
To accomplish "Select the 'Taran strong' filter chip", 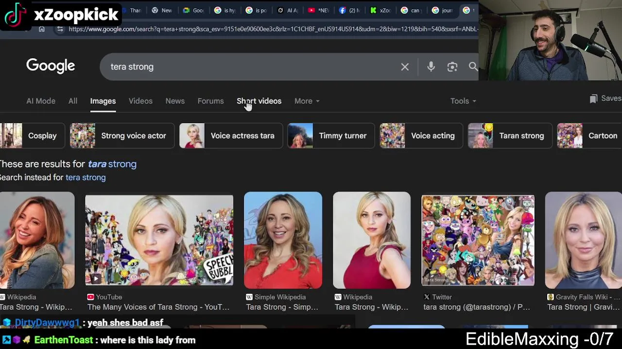I will [509, 136].
